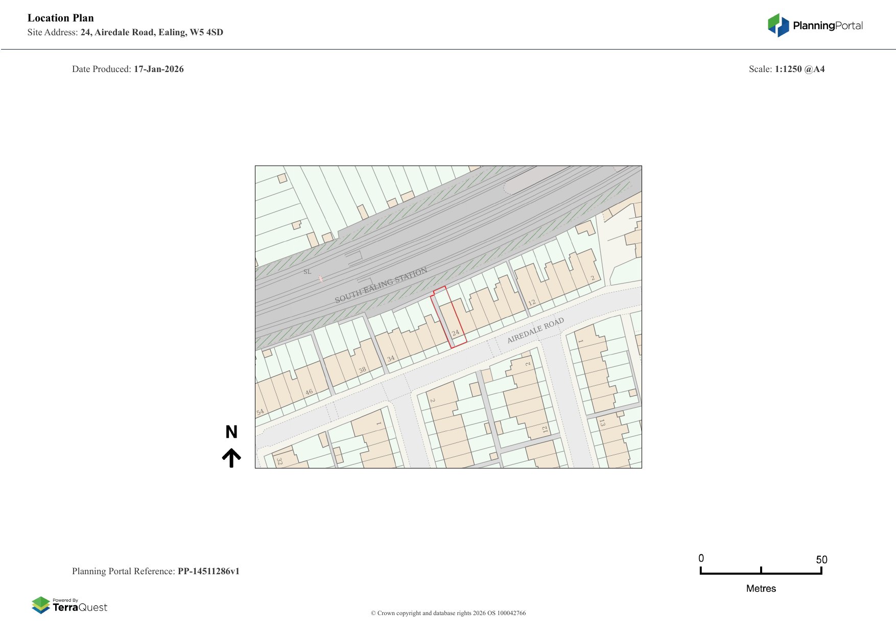Click reference number PP-14511286v1

click(x=208, y=571)
